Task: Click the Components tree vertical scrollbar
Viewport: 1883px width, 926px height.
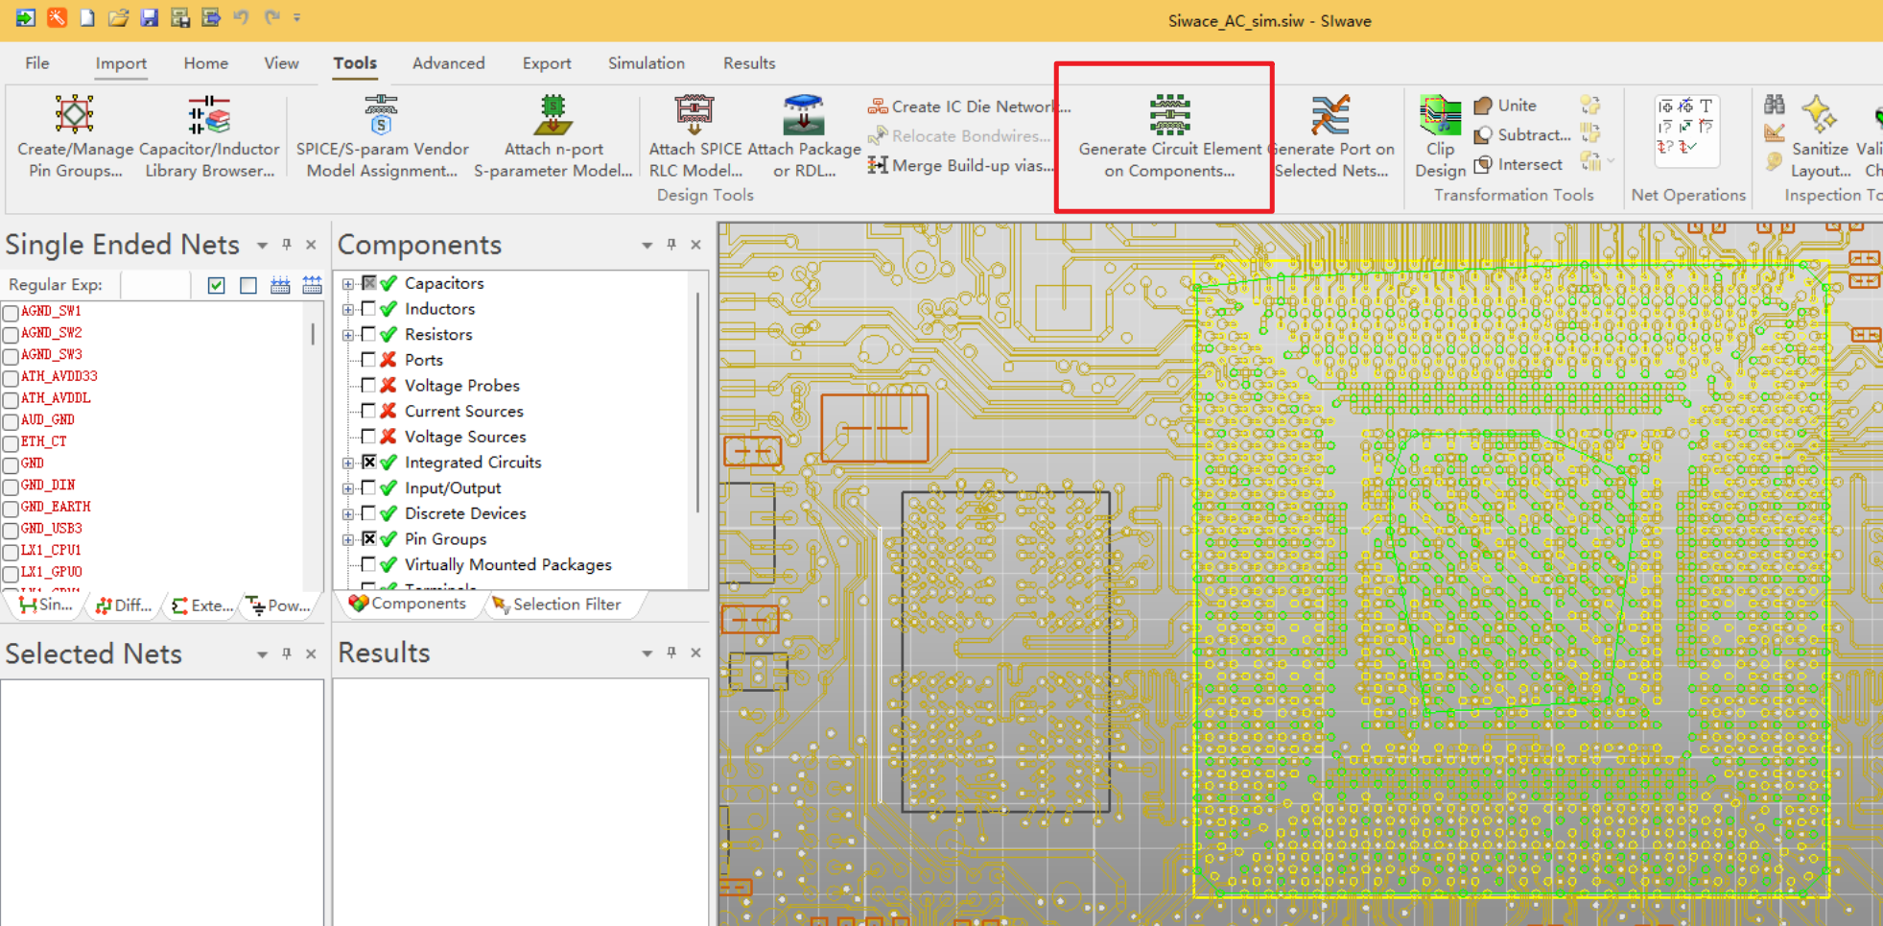Action: click(x=697, y=403)
